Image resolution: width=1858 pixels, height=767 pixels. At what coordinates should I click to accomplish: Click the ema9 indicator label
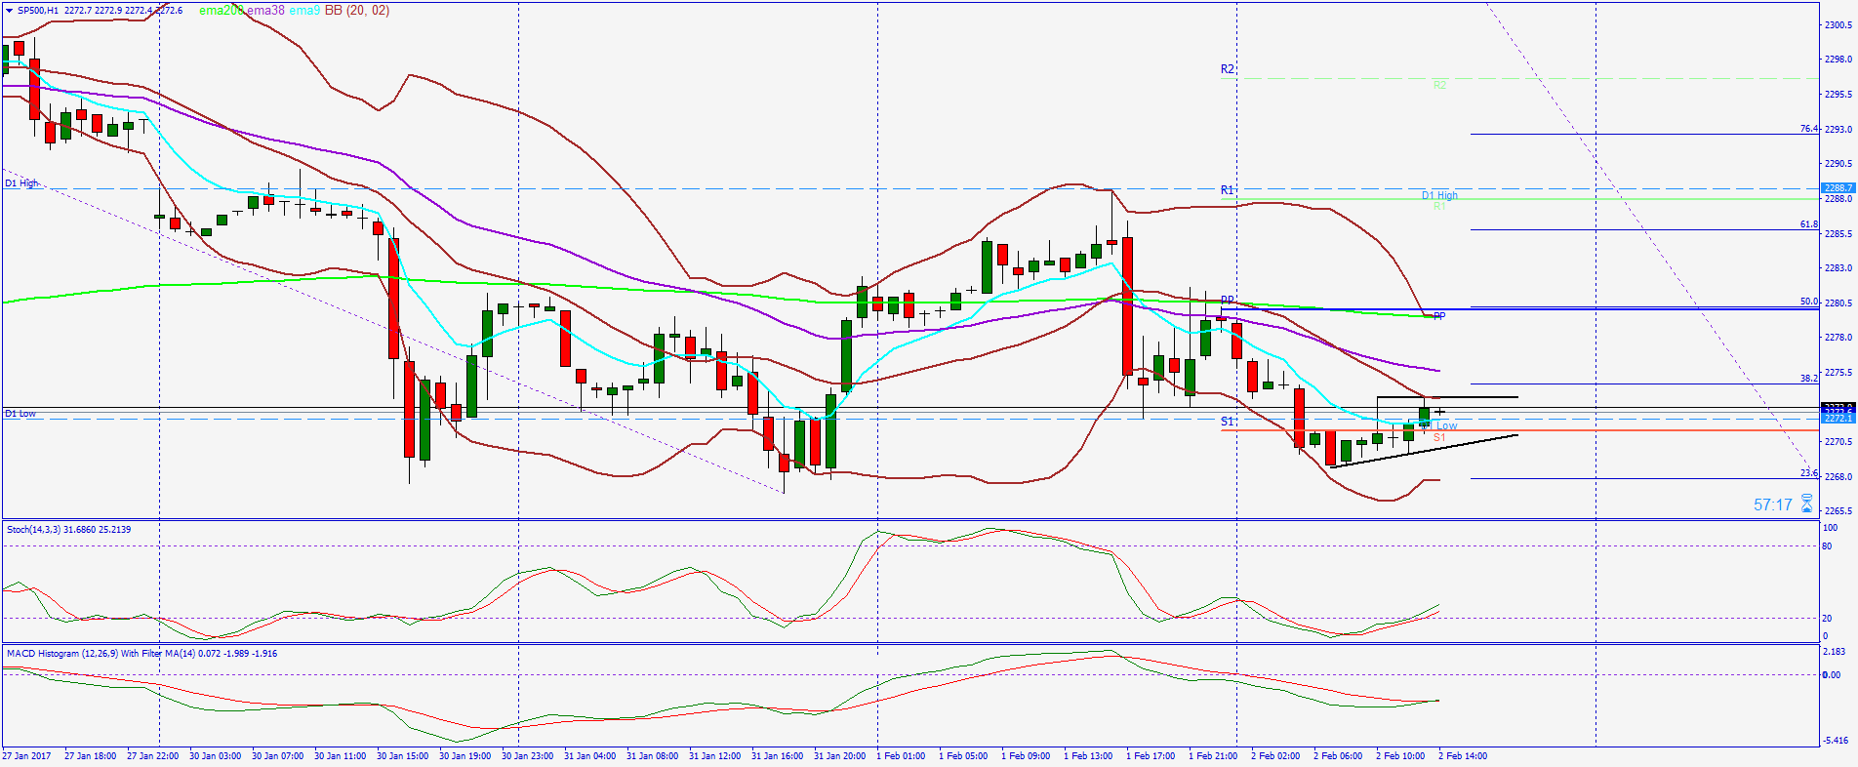point(304,11)
